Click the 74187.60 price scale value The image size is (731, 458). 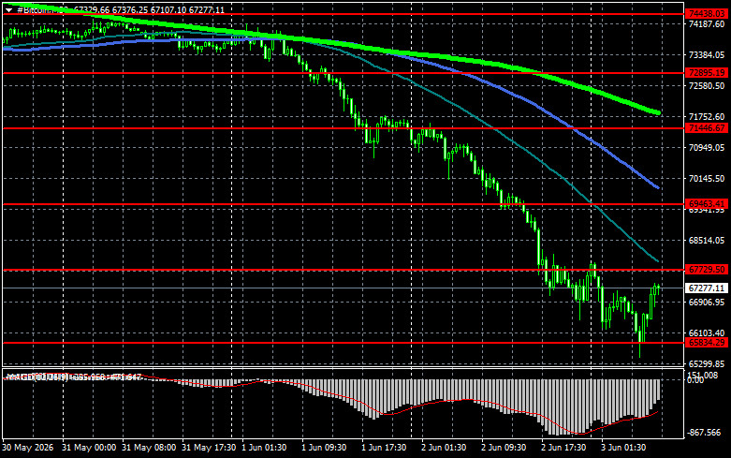tap(707, 23)
